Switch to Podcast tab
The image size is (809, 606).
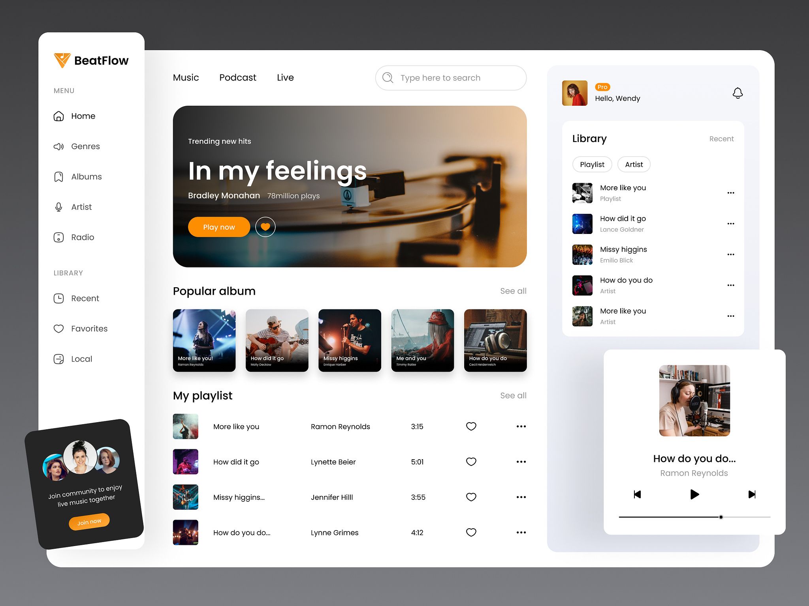click(x=237, y=78)
